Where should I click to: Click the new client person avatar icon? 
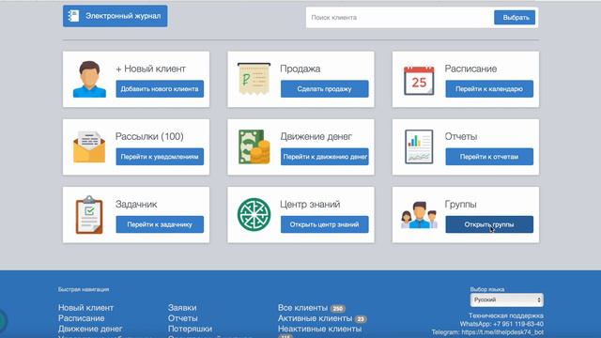(89, 79)
